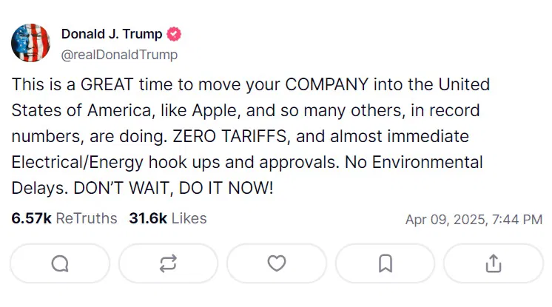This screenshot has height=307, width=552.
Task: Click the word numbers in the post
Action: pos(41,136)
